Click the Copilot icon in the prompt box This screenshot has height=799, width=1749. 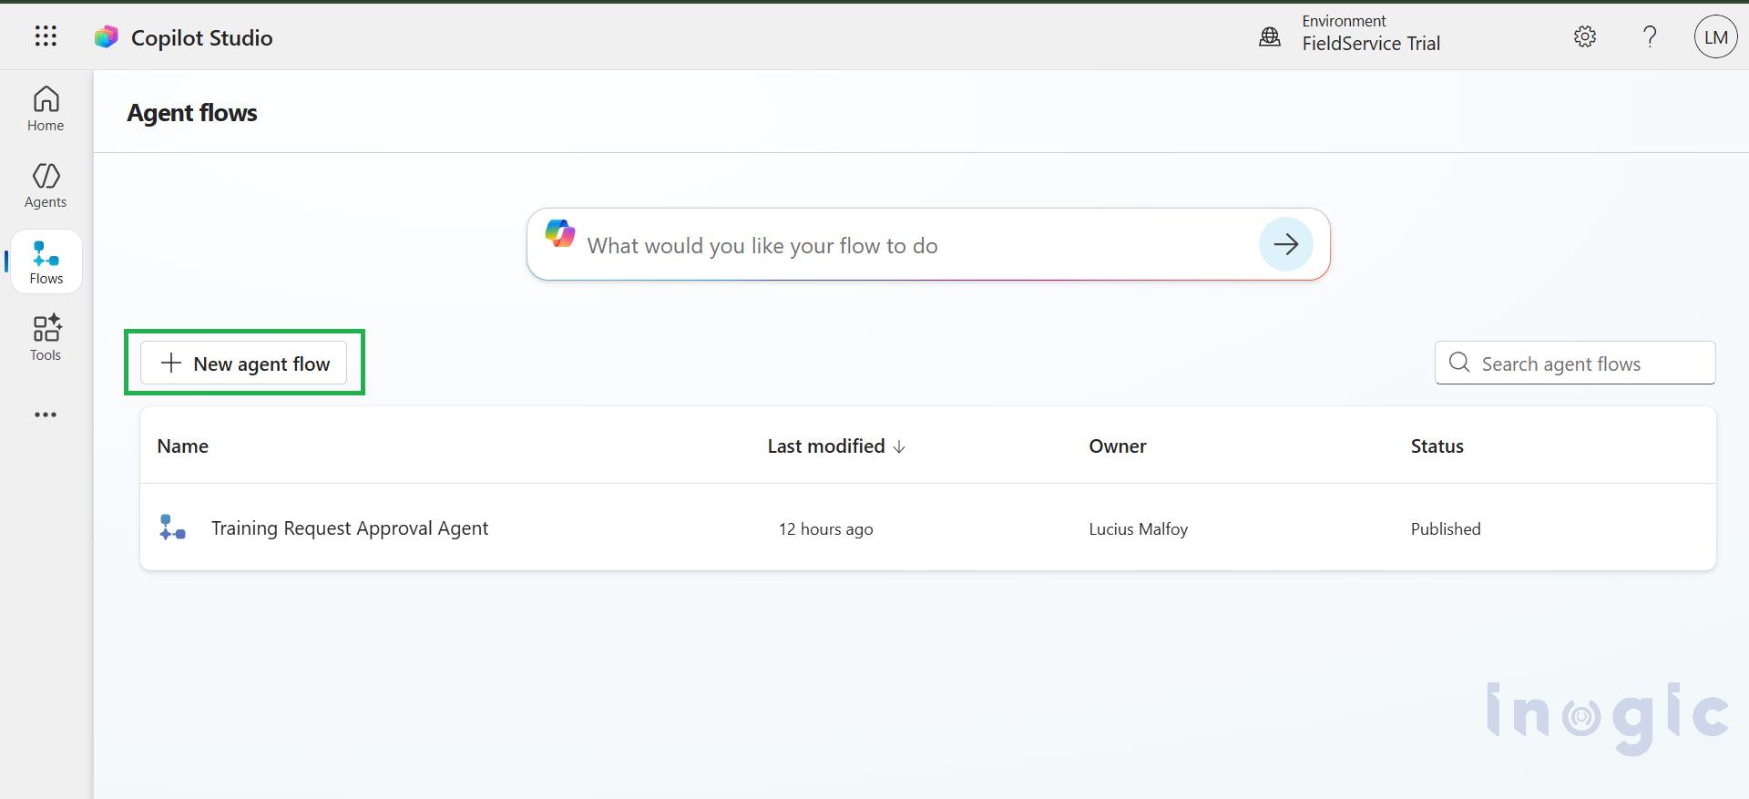click(x=560, y=233)
